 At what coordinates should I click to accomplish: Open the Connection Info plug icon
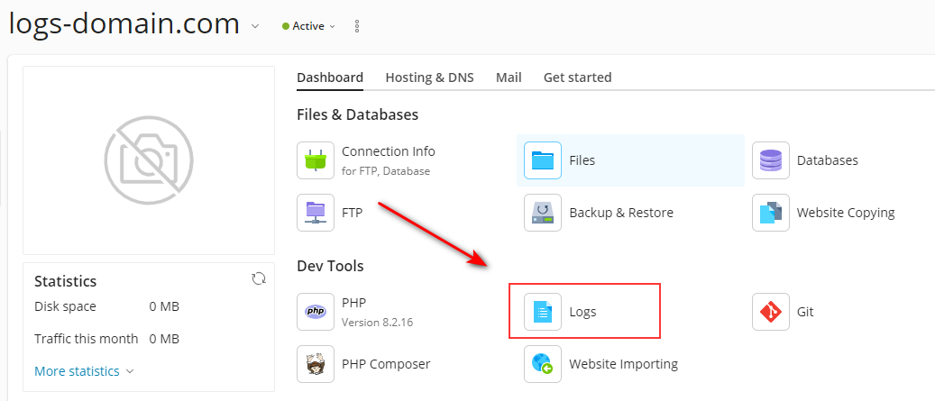pos(316,160)
